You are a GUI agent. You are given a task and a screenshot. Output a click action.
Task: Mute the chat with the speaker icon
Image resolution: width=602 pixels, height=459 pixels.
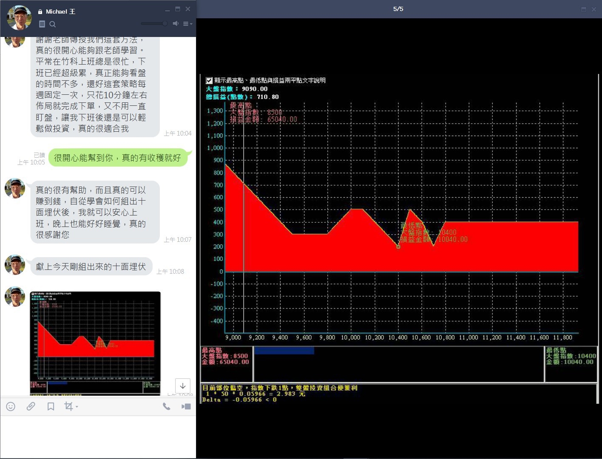coord(175,24)
